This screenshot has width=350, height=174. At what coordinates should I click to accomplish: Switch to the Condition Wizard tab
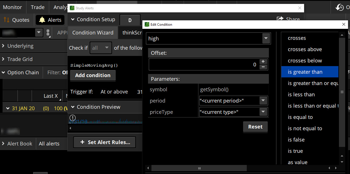point(93,32)
